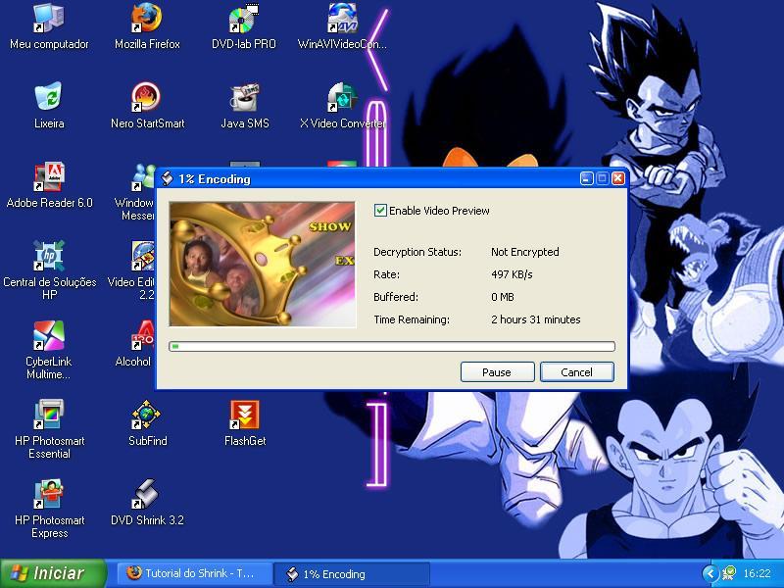Click the Decryption Status label
Viewport: 784px width, 588px height.
pyautogui.click(x=417, y=252)
